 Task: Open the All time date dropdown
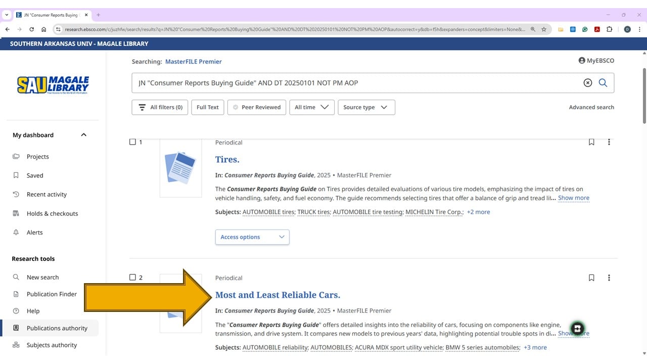[x=311, y=107]
